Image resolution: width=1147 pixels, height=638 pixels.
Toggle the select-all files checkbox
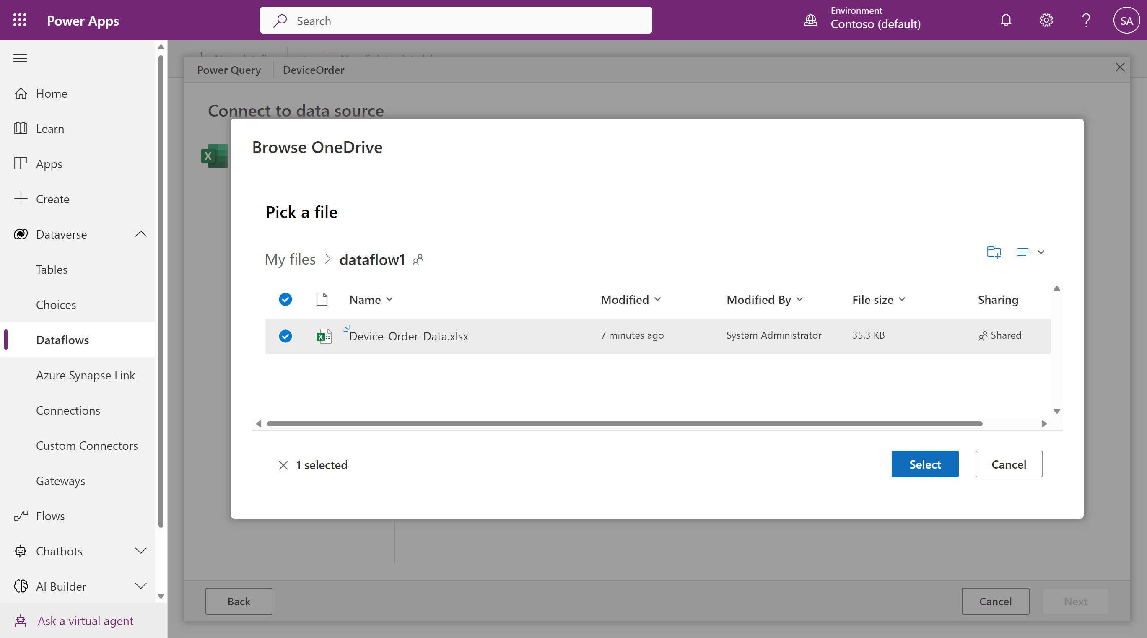pos(285,299)
